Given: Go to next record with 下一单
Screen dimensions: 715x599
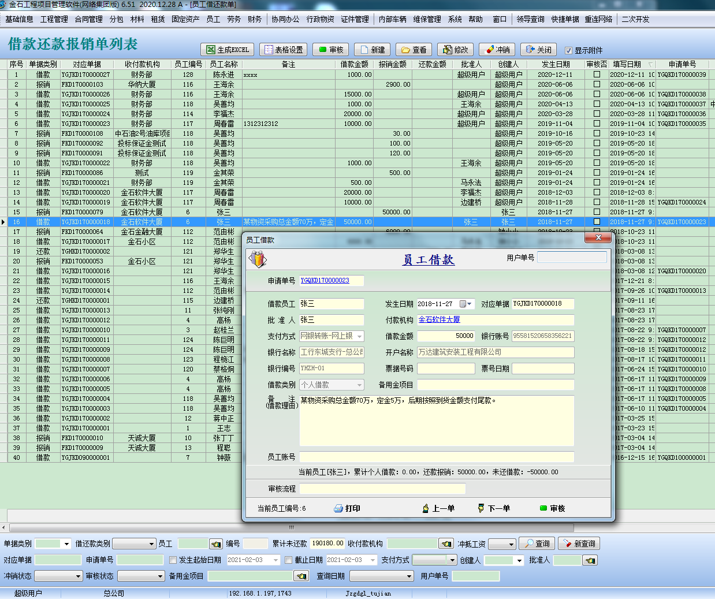Looking at the screenshot, I should [x=494, y=508].
